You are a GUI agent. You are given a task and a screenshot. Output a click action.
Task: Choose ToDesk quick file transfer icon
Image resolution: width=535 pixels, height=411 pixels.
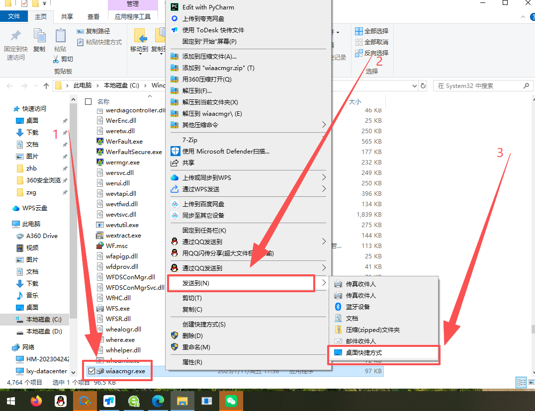point(175,30)
